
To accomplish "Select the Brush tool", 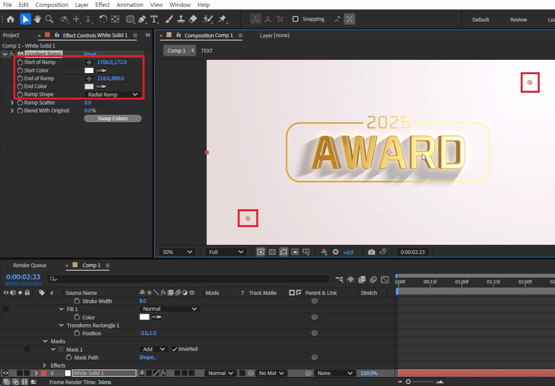I will click(169, 19).
